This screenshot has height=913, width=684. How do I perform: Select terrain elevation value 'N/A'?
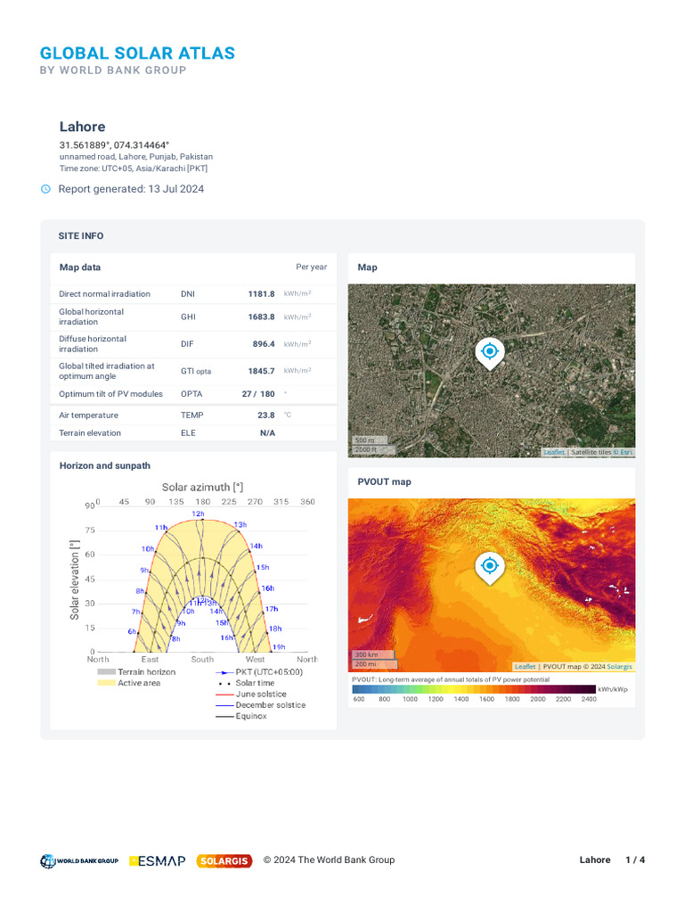(267, 433)
